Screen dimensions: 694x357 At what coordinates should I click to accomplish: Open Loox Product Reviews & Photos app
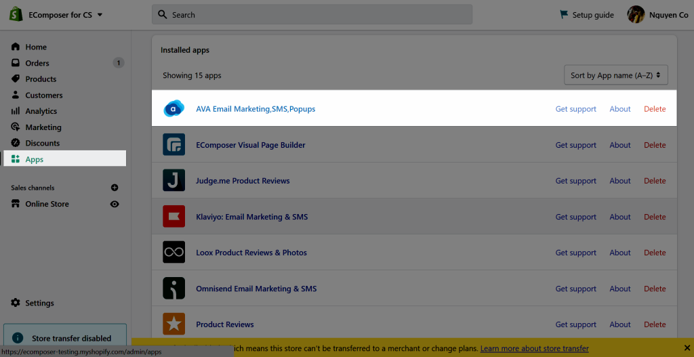click(251, 253)
